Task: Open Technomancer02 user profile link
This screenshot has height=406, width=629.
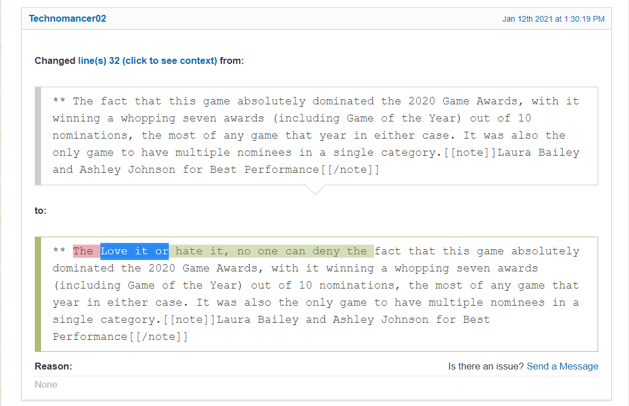Action: click(x=67, y=18)
